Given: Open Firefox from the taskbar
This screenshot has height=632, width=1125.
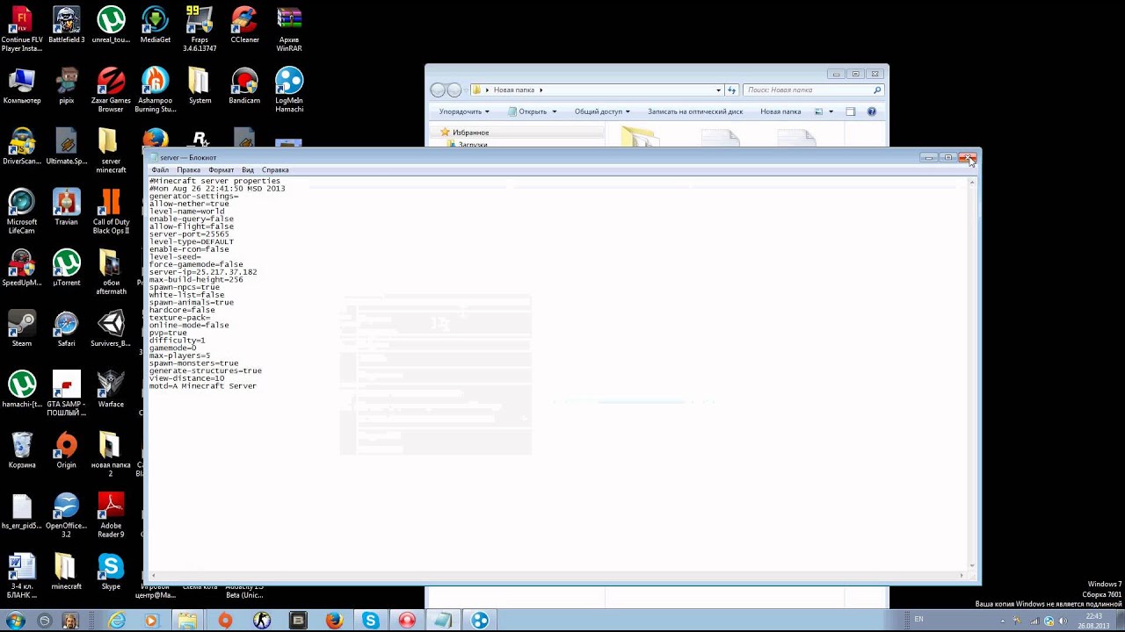Looking at the screenshot, I should point(334,621).
